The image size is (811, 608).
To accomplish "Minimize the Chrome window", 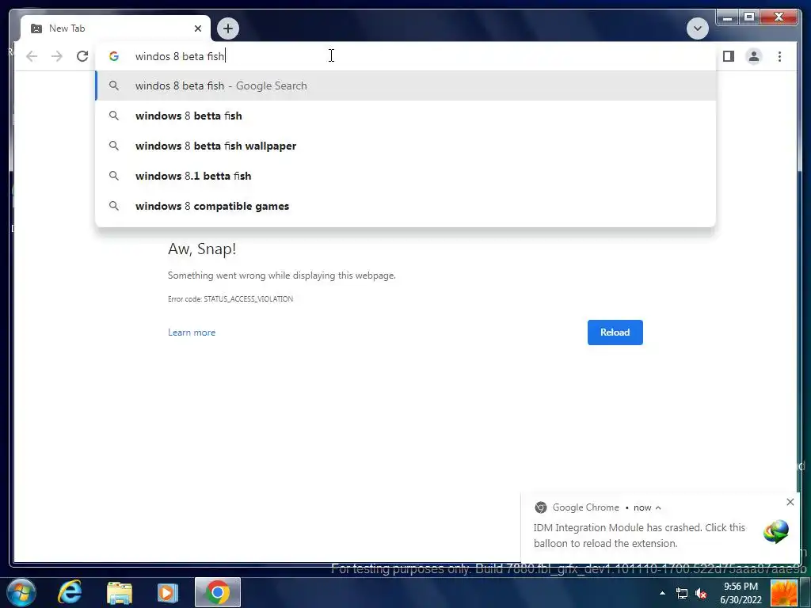I will [727, 17].
